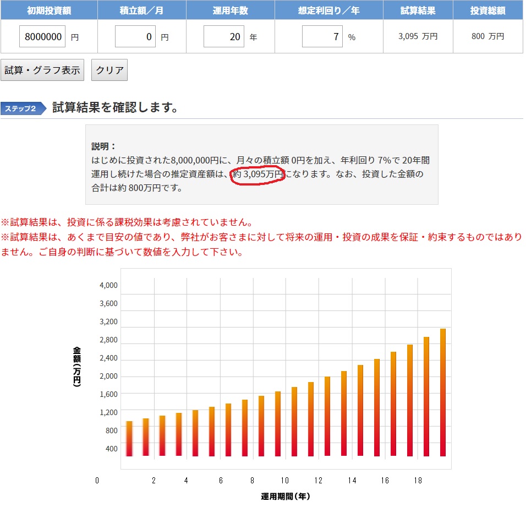526x507 pixels.
Task: Select the 2,000 y-axis label
Action: [x=108, y=376]
